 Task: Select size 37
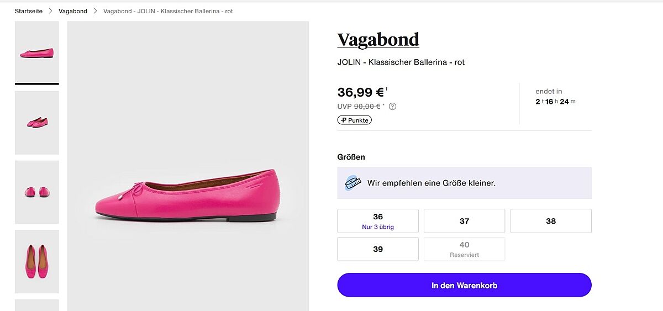coord(464,221)
